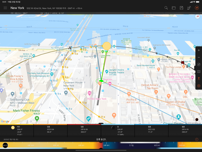Jump timeline to 7.12 midnight mark

132,145
